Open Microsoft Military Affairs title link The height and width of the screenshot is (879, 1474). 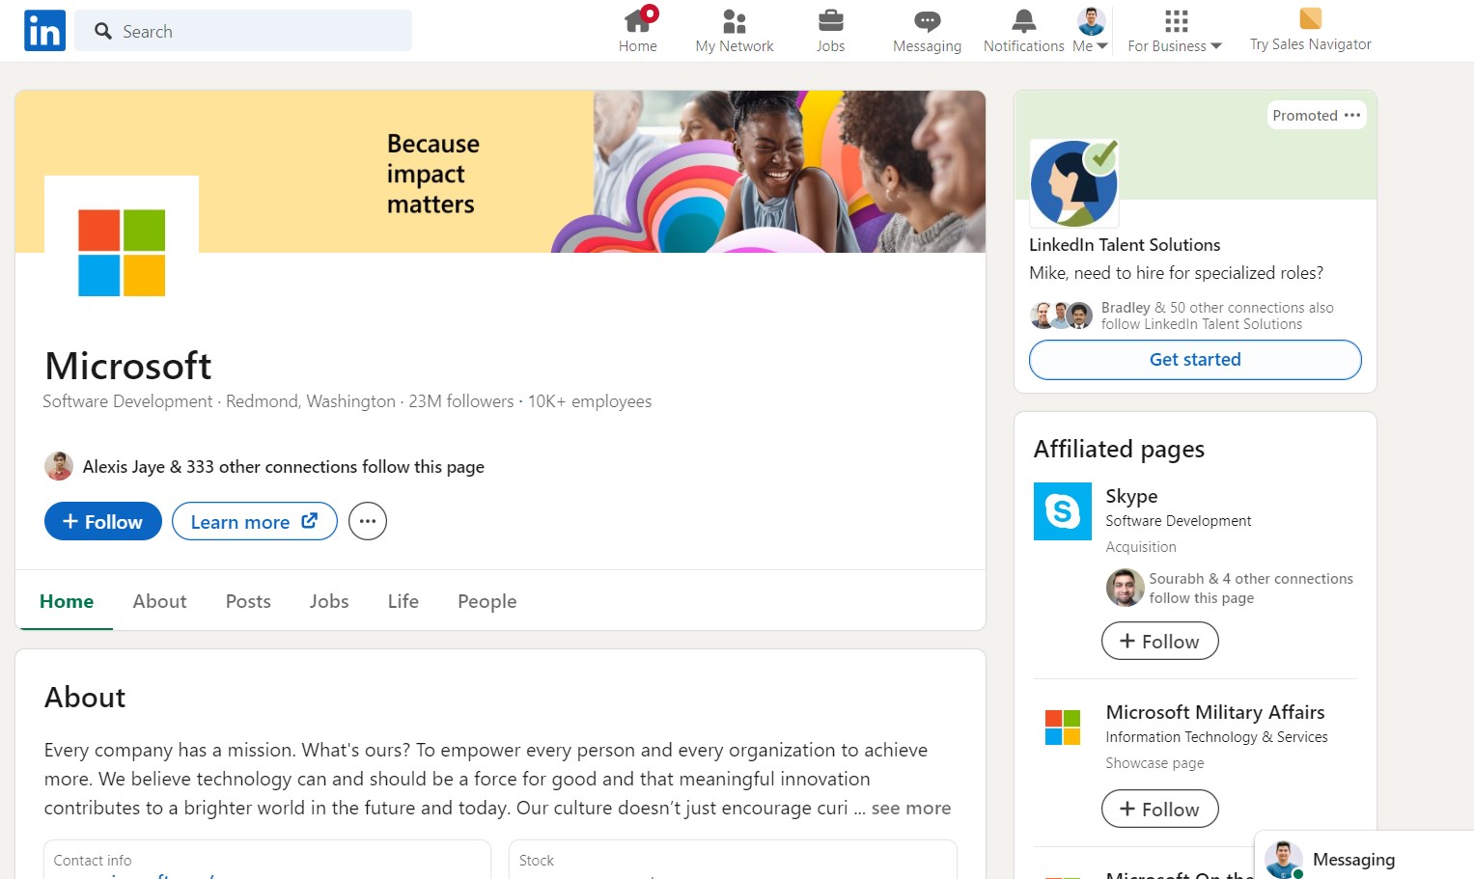(x=1214, y=712)
